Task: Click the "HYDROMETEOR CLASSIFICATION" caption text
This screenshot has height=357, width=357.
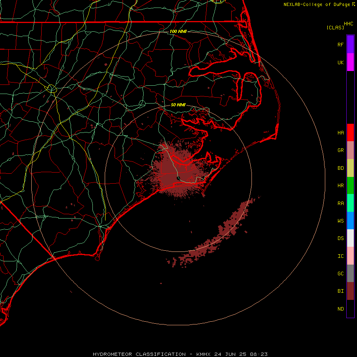Action: [139, 354]
